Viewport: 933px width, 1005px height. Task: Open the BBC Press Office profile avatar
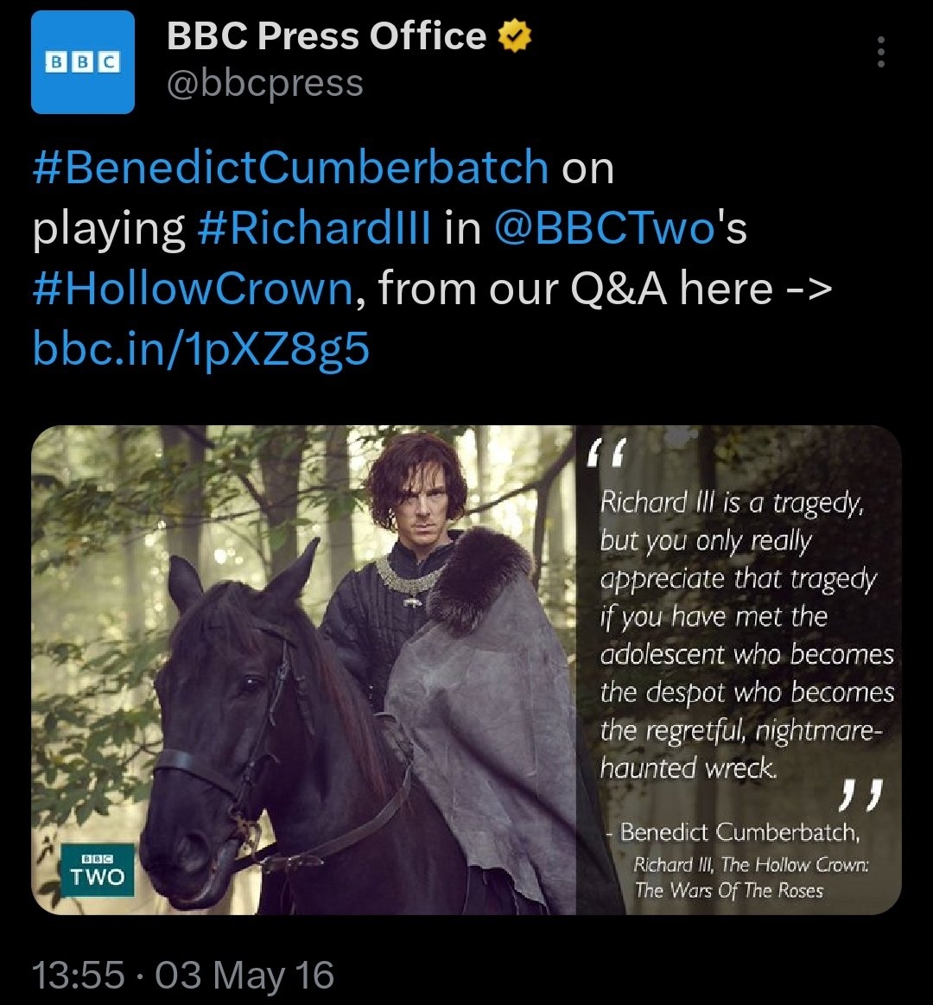coord(83,62)
